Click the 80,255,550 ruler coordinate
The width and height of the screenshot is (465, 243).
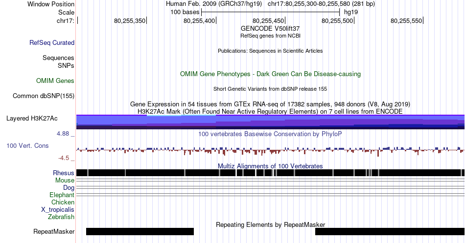coord(407,20)
